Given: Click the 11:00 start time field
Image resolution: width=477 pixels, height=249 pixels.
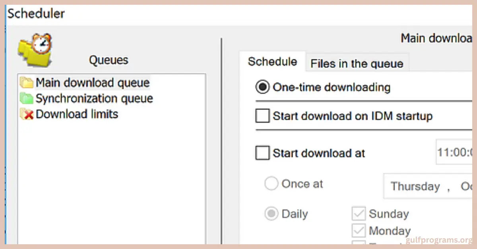Looking at the screenshot, I should pyautogui.click(x=456, y=152).
